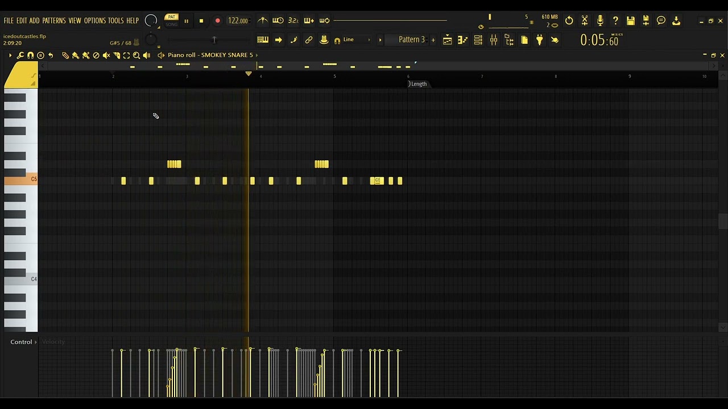The image size is (728, 409).
Task: Open the Piano roll window icon
Action: (x=463, y=40)
